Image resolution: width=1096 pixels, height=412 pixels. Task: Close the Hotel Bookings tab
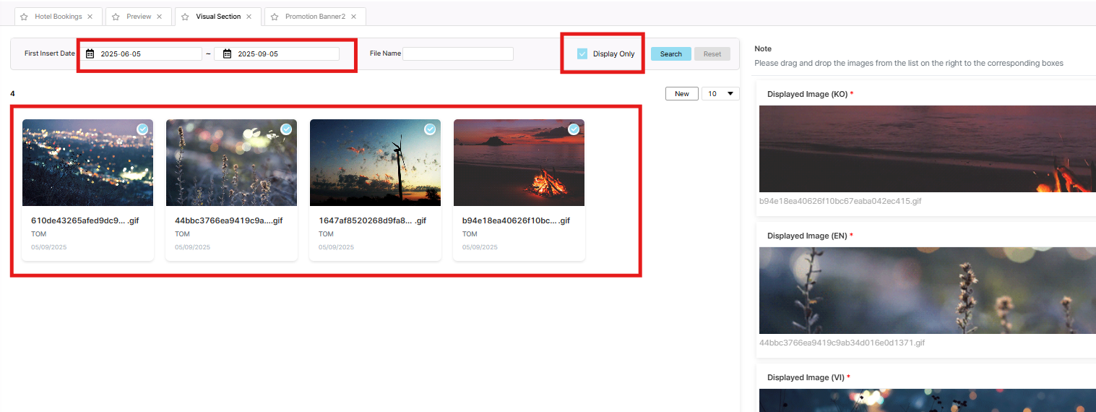[x=90, y=17]
